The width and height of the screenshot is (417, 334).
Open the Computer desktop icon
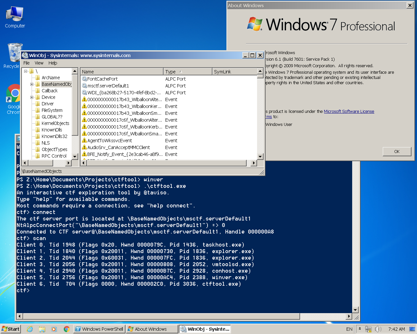point(15,17)
